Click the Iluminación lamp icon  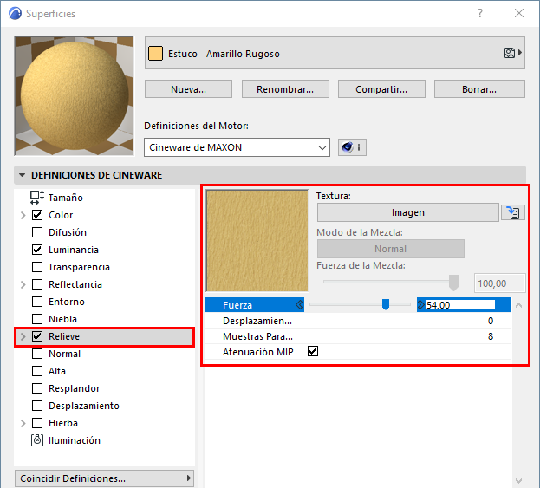[37, 440]
